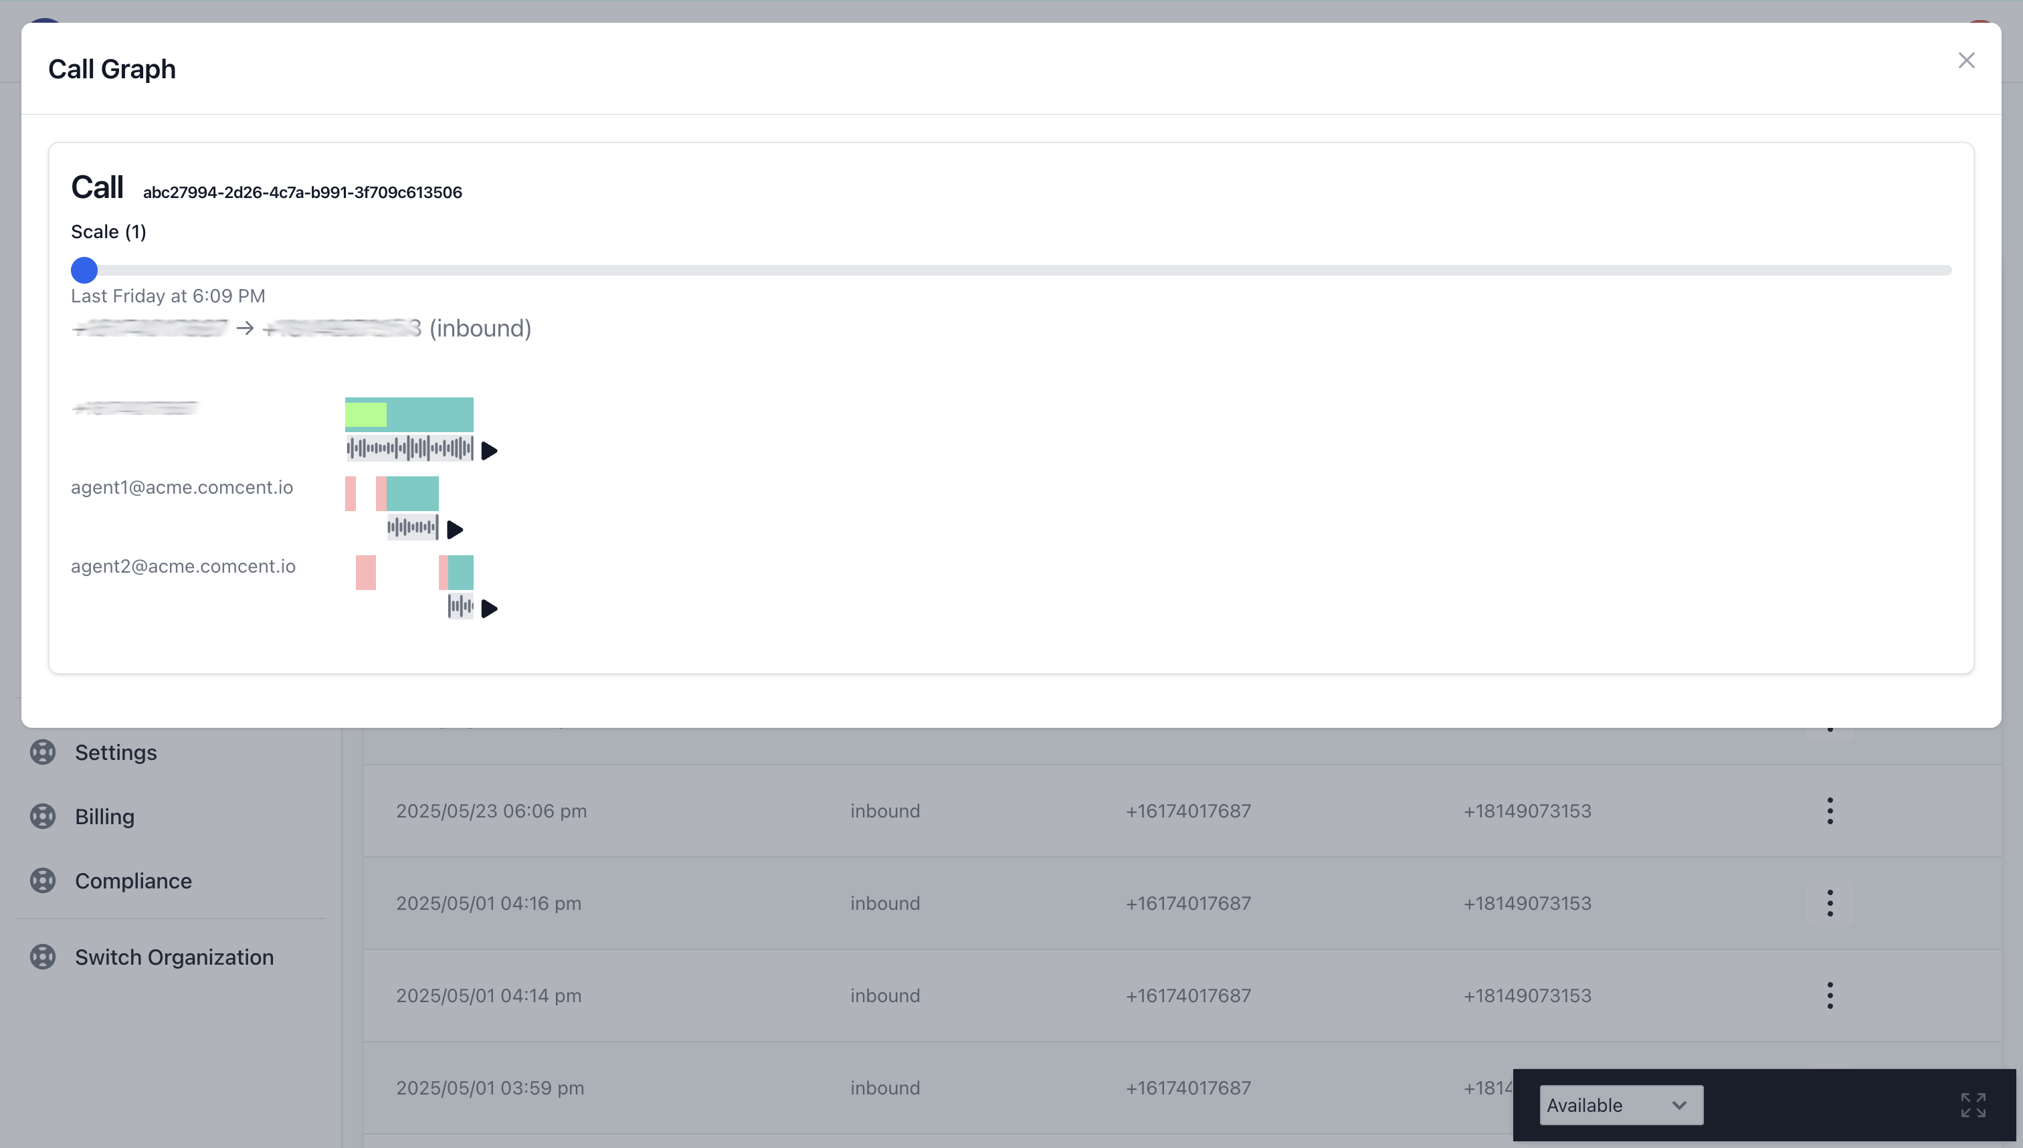Viewport: 2023px width, 1148px height.
Task: Click the agent2@acme.comcent.io label
Action: (x=183, y=566)
